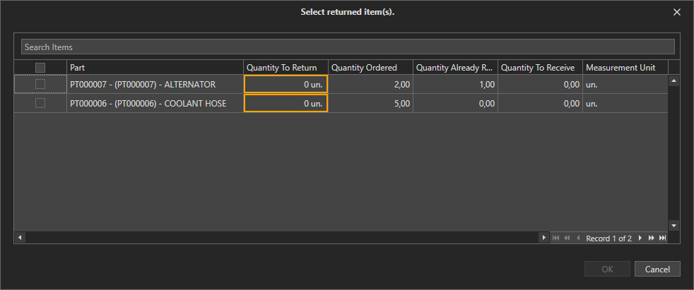Viewport: 694px width, 290px height.
Task: Check the COOLANT HOSE row checkbox
Action: point(40,103)
